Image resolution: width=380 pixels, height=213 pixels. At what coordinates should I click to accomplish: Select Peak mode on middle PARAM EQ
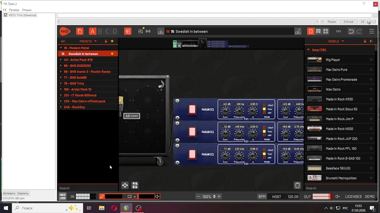click(264, 132)
